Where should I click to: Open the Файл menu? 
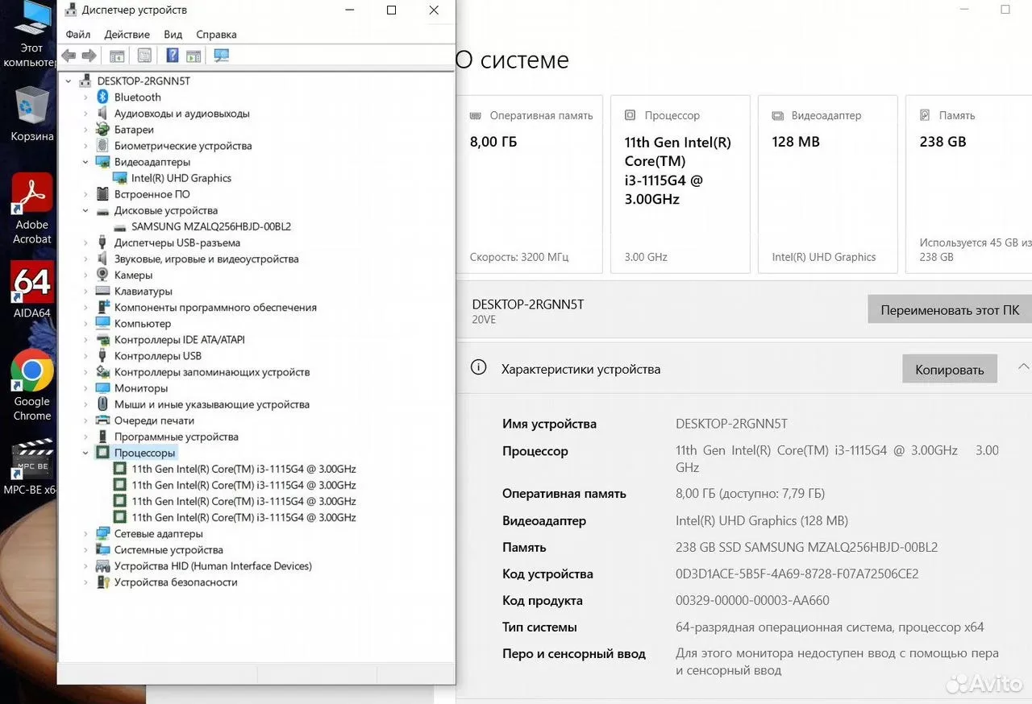point(78,35)
